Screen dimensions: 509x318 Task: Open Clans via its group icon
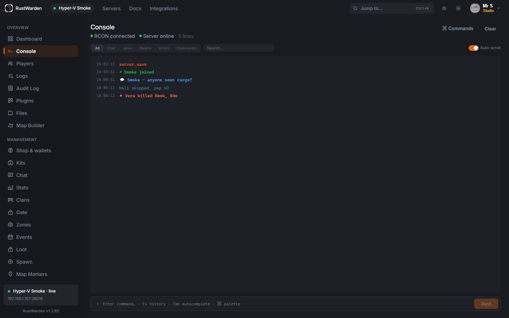(10, 200)
